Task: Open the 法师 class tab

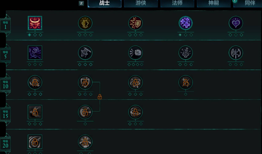Action: [x=177, y=3]
